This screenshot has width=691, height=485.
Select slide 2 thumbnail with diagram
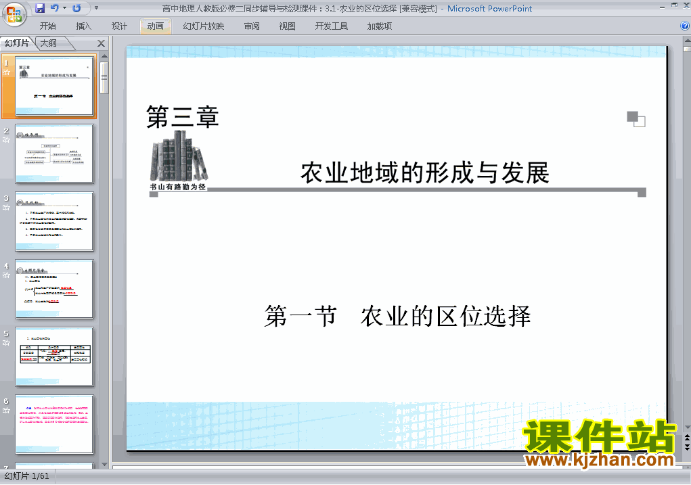point(54,154)
